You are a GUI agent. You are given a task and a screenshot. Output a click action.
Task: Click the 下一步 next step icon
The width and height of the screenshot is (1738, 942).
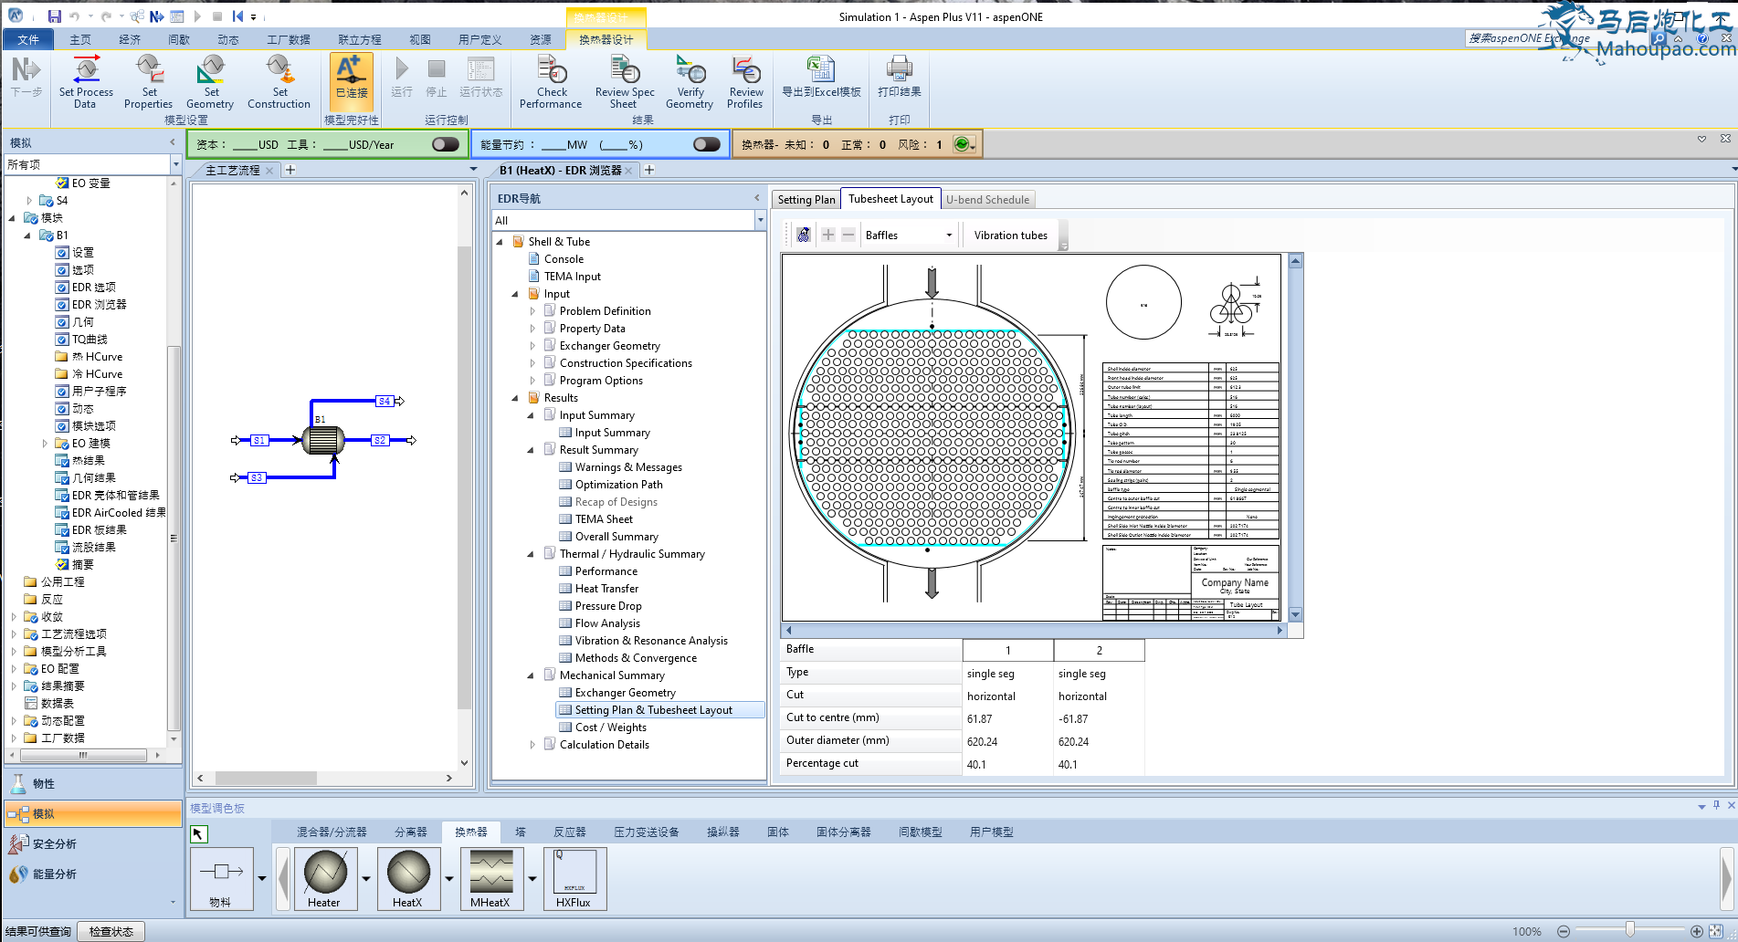[26, 78]
